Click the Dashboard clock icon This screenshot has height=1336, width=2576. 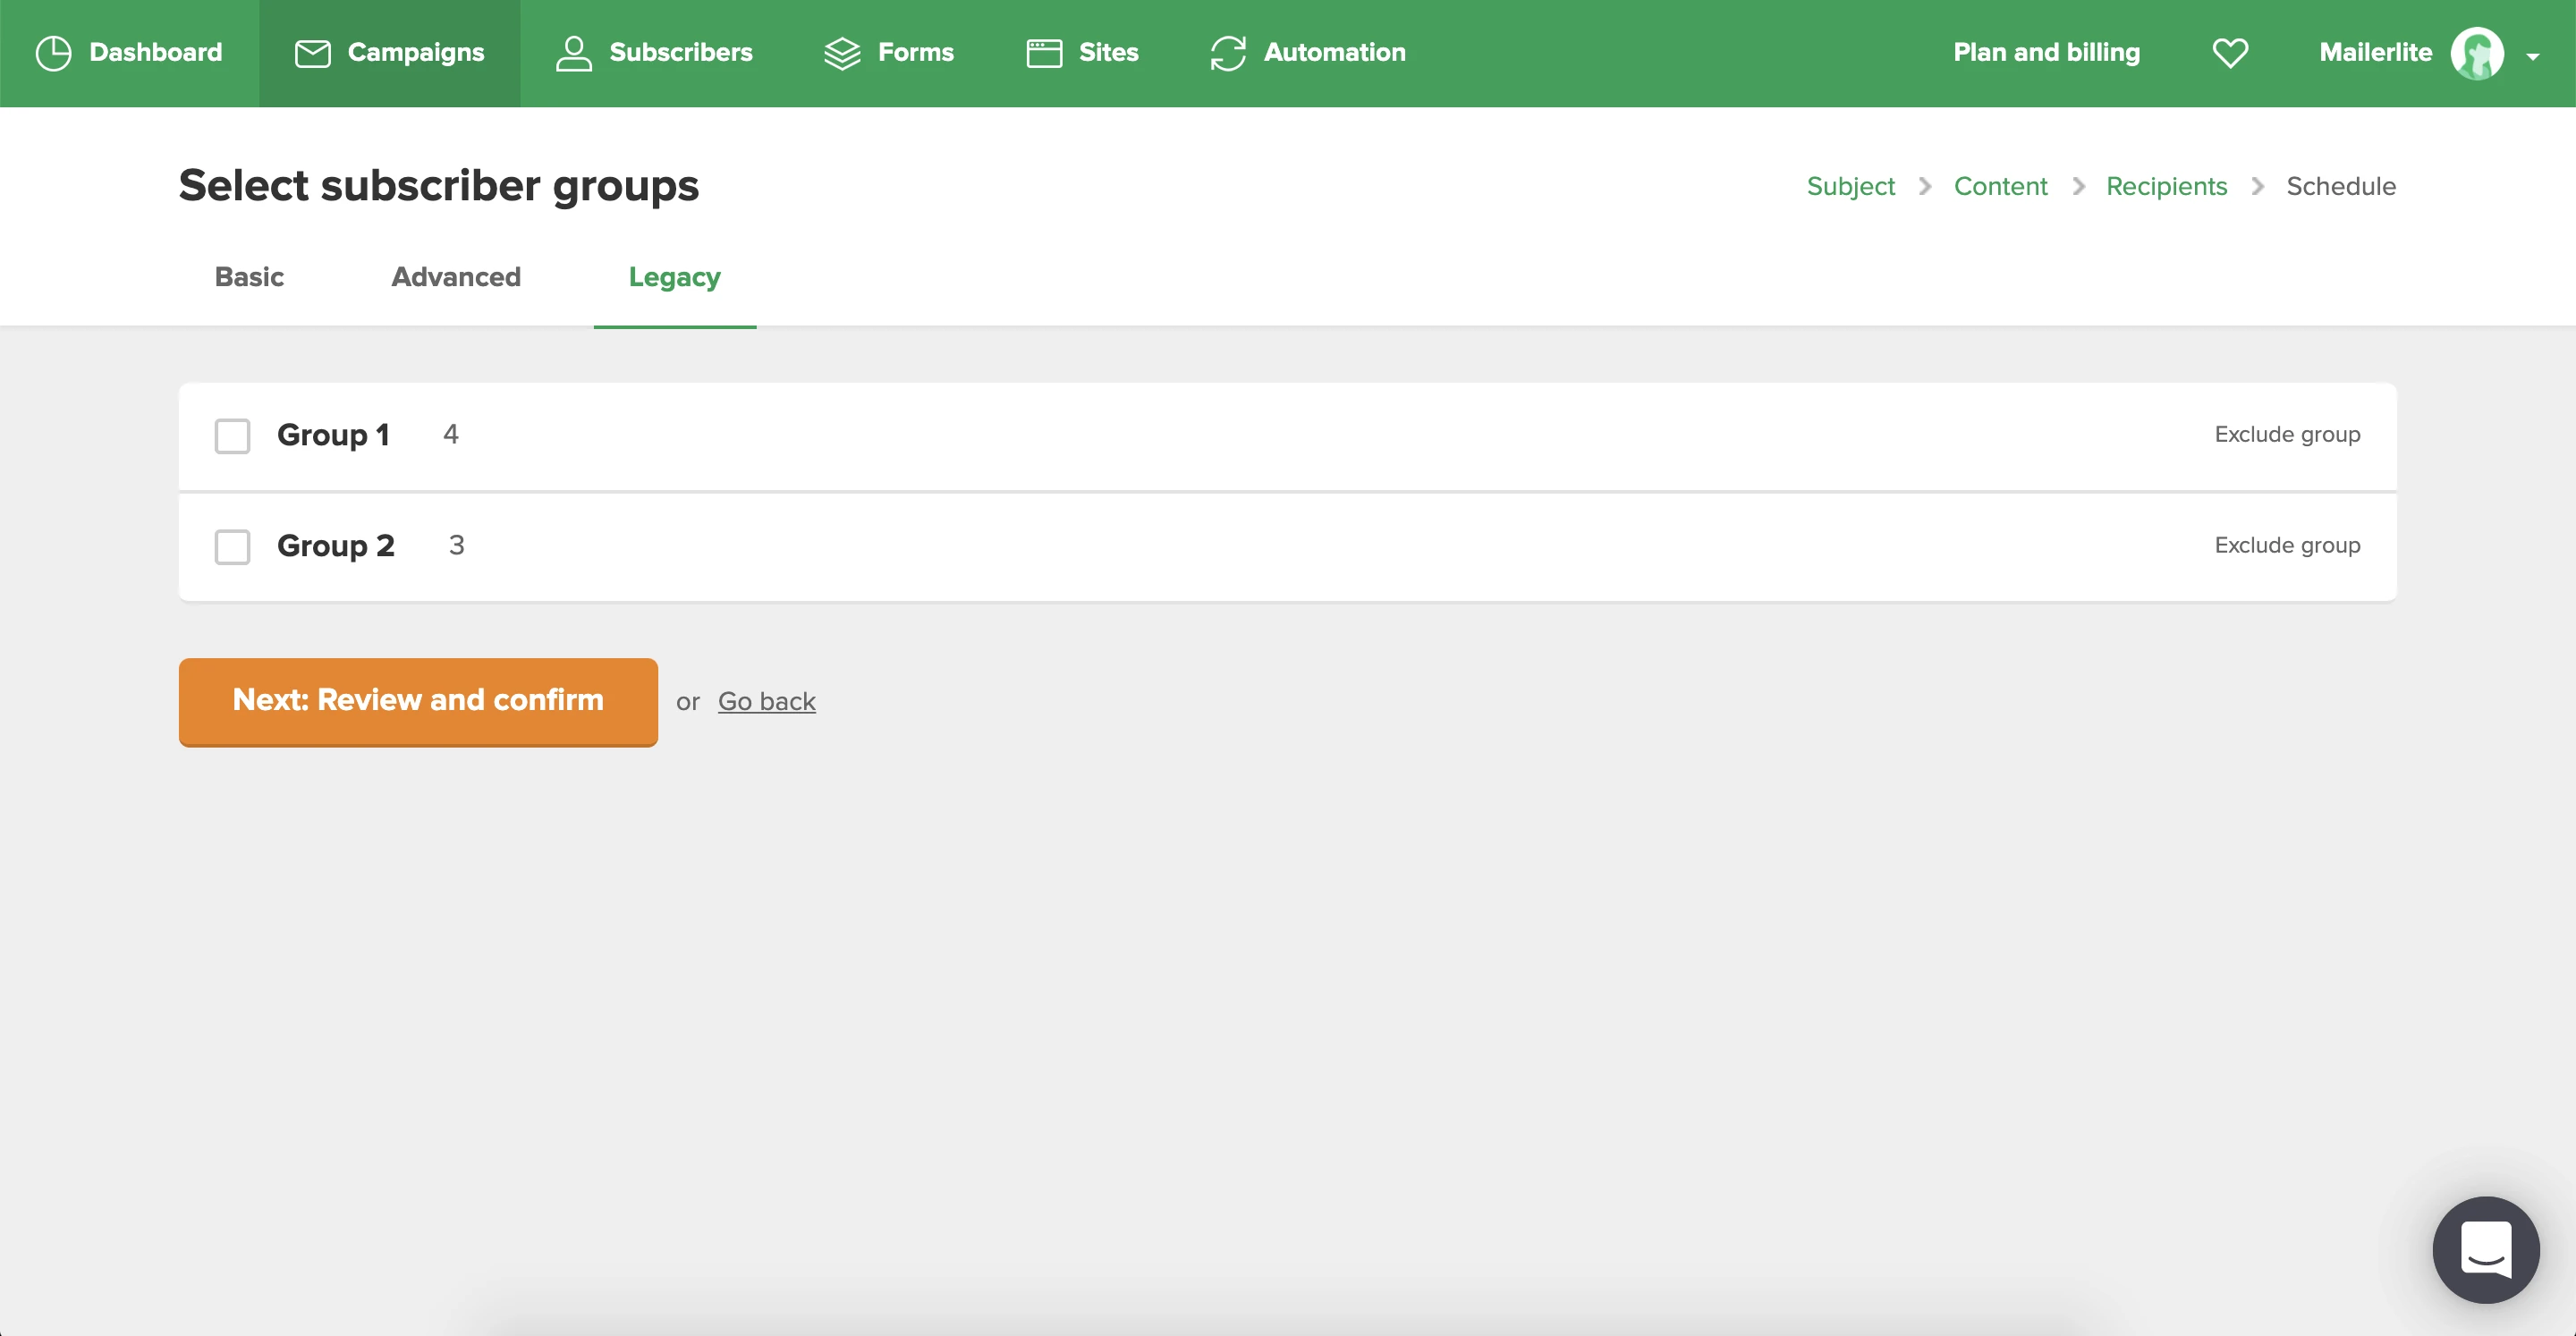pos(53,53)
